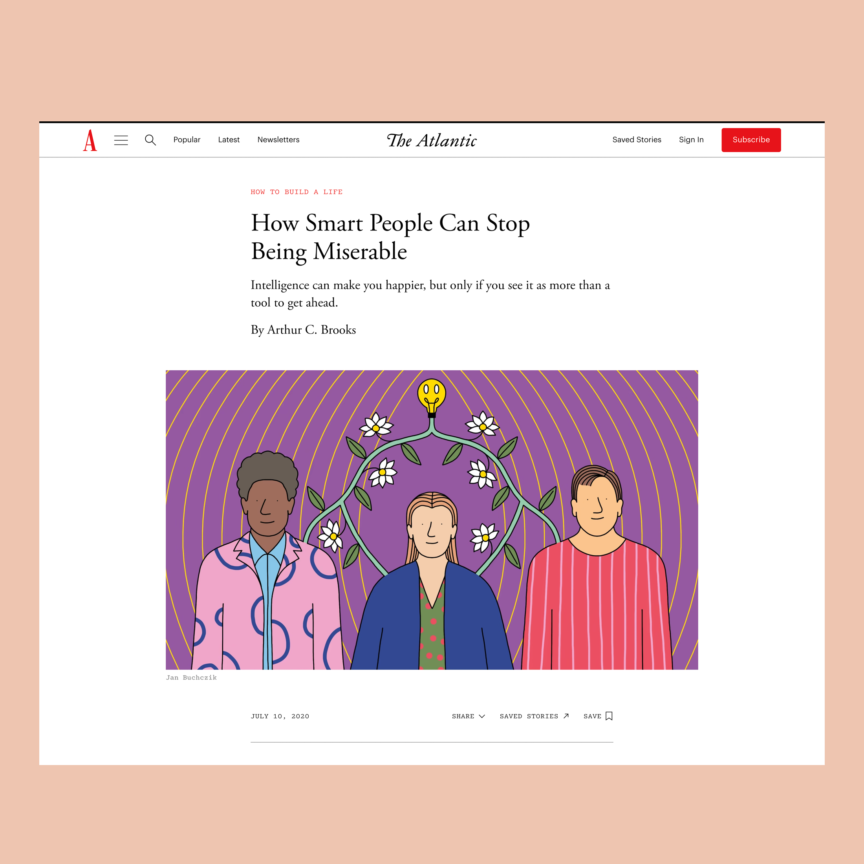Screen dimensions: 864x864
Task: Go to the Popular section
Action: [x=187, y=139]
